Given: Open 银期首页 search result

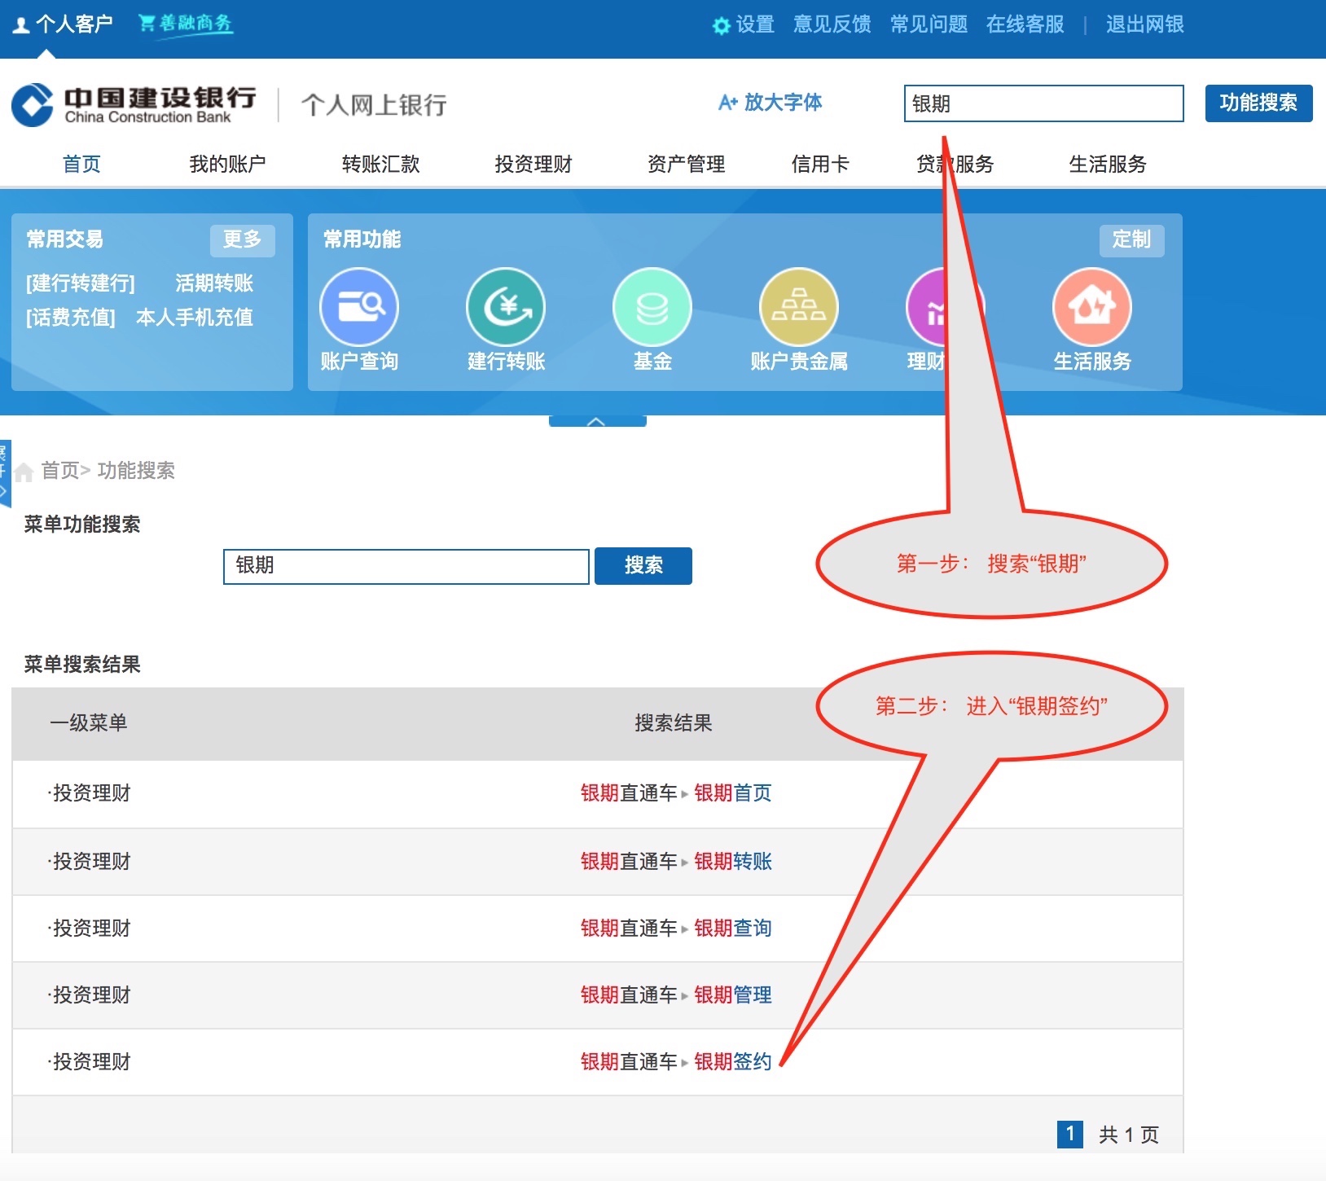Looking at the screenshot, I should click(x=732, y=792).
